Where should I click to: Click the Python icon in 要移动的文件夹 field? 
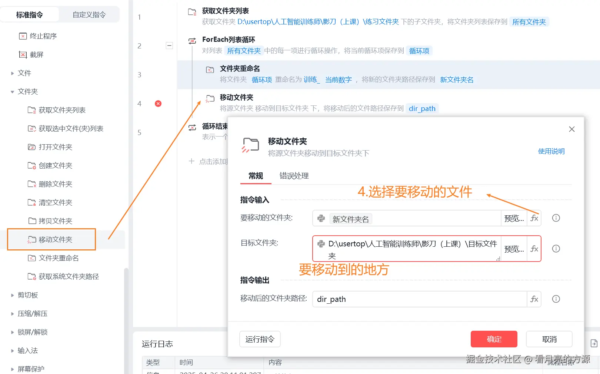click(321, 219)
